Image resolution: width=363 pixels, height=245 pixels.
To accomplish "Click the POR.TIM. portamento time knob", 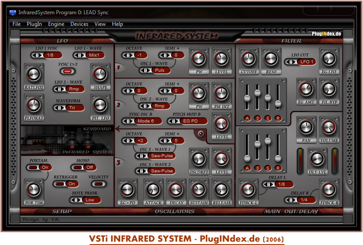I will pos(33,189).
